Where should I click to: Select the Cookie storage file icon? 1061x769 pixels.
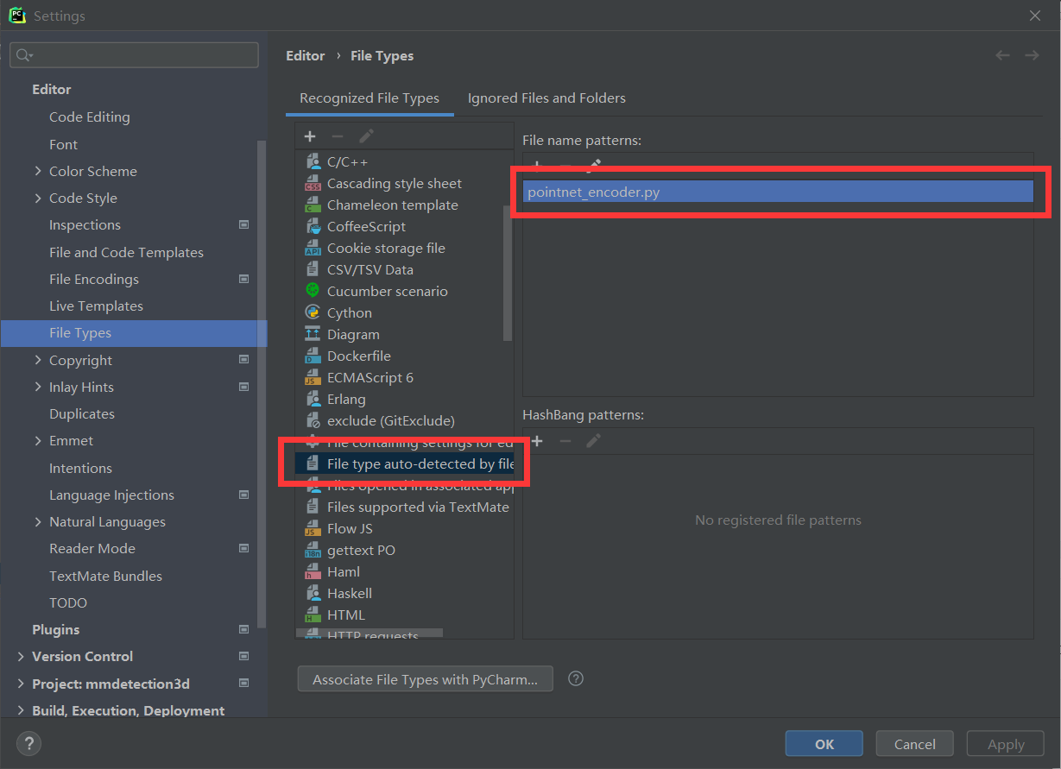(x=313, y=248)
